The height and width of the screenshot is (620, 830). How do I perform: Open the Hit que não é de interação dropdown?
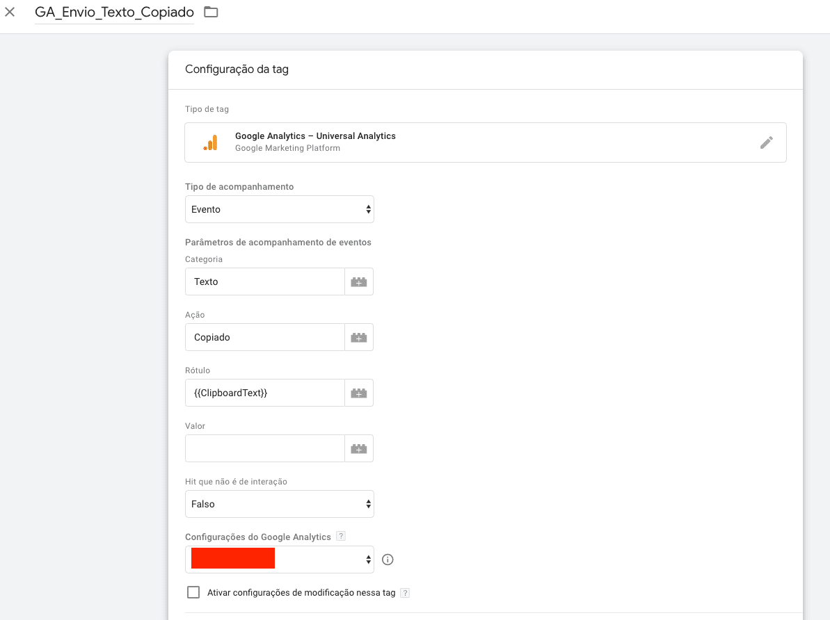point(280,504)
